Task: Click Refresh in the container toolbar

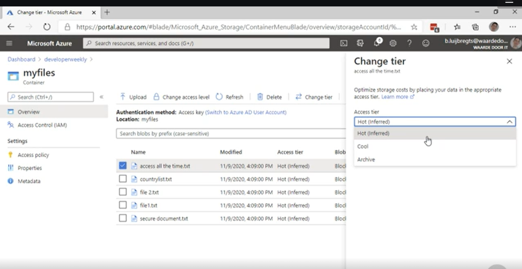Action: click(x=230, y=97)
